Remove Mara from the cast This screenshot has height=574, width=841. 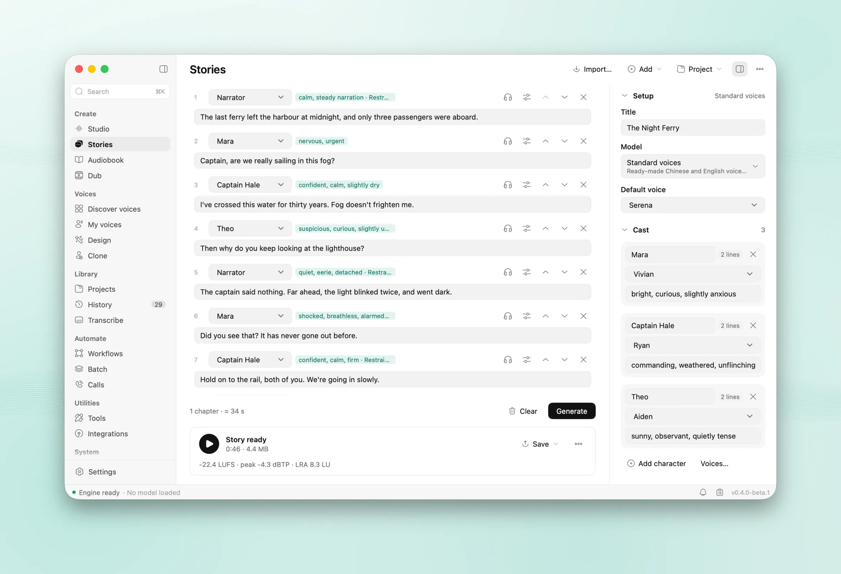pyautogui.click(x=753, y=255)
